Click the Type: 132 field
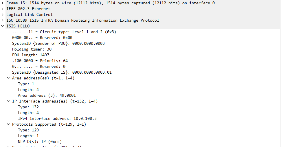Screen dimensions: 281x147 [x=28, y=107]
